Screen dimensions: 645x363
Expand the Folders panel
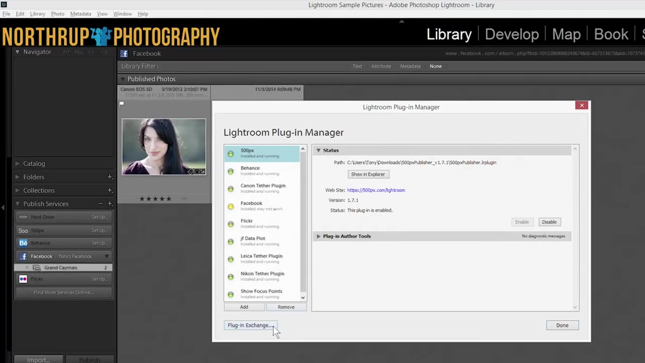tap(17, 177)
